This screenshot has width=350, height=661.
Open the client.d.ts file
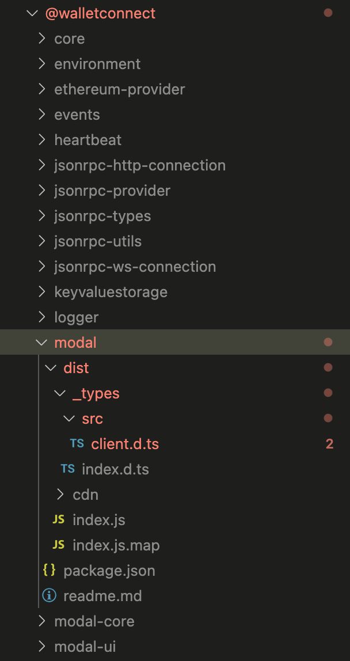(125, 443)
